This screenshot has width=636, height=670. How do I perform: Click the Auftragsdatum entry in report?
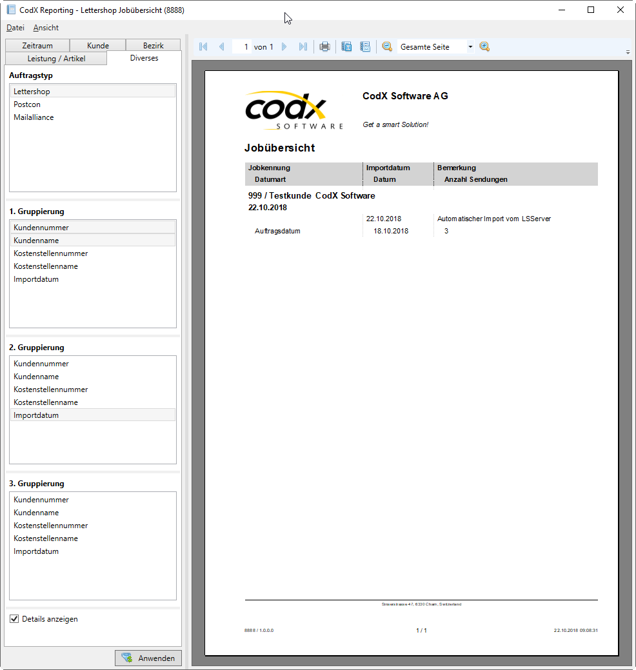pos(277,231)
